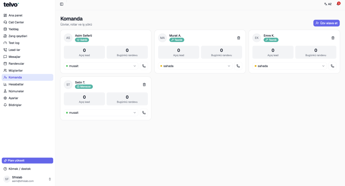Image resolution: width=345 pixels, height=186 pixels.
Task: Open Müştərilər page
Action: 28,71
